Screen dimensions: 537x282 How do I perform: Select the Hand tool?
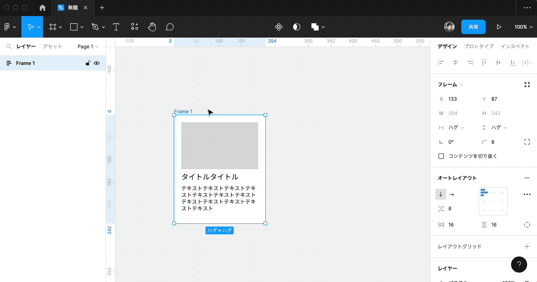pos(152,27)
